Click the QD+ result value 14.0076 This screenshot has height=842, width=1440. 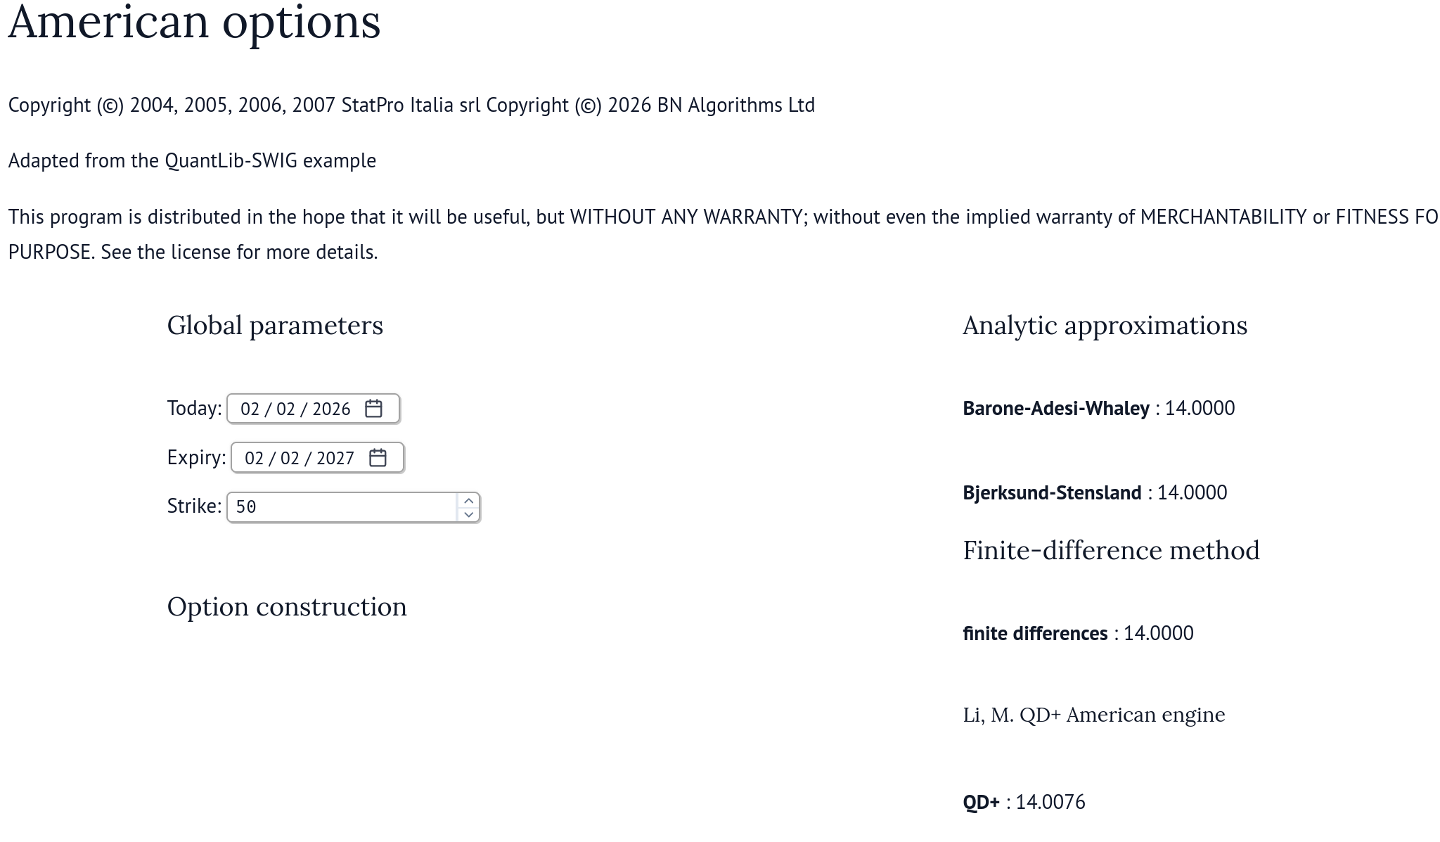coord(1050,803)
